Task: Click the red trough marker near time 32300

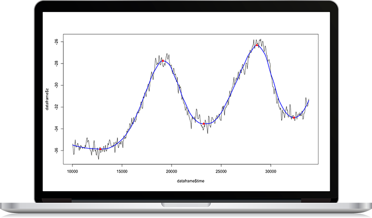Action: click(x=294, y=117)
